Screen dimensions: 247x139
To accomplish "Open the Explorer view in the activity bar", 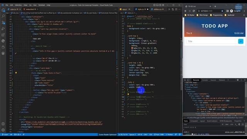I will (3, 10).
